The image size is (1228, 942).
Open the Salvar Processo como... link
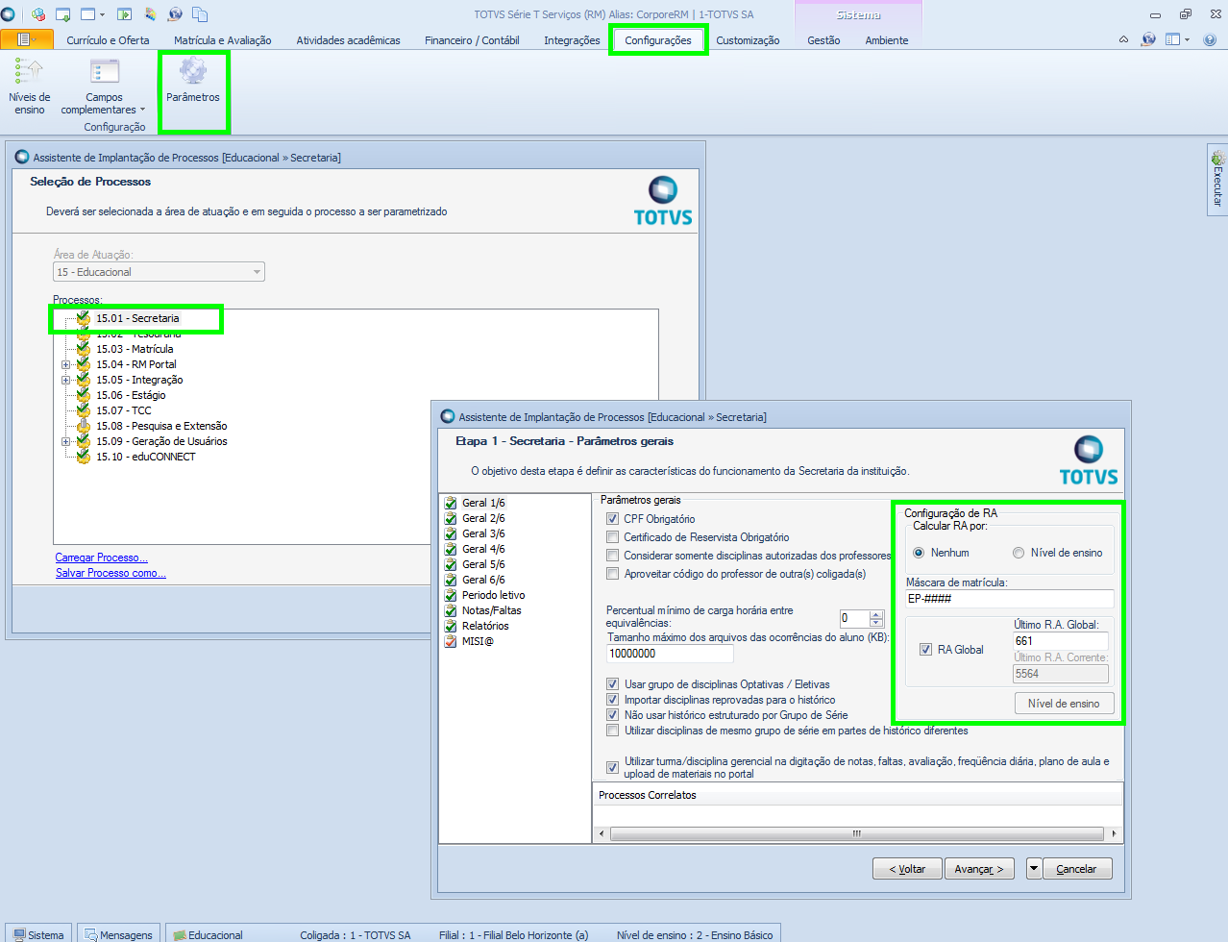(111, 573)
